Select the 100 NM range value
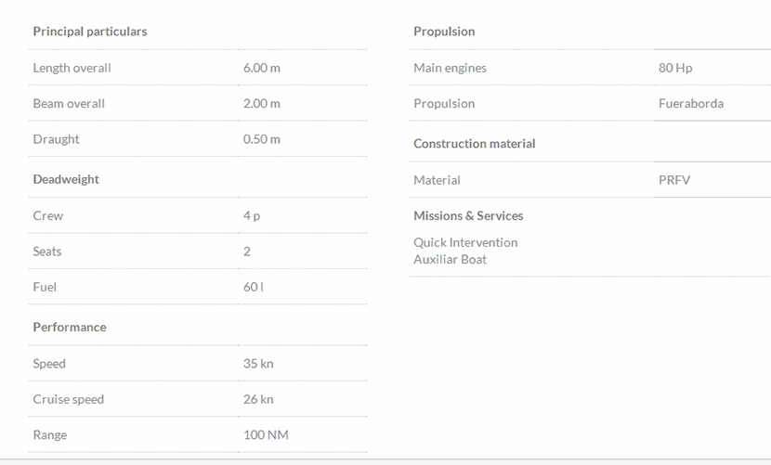This screenshot has width=771, height=465. click(x=266, y=434)
